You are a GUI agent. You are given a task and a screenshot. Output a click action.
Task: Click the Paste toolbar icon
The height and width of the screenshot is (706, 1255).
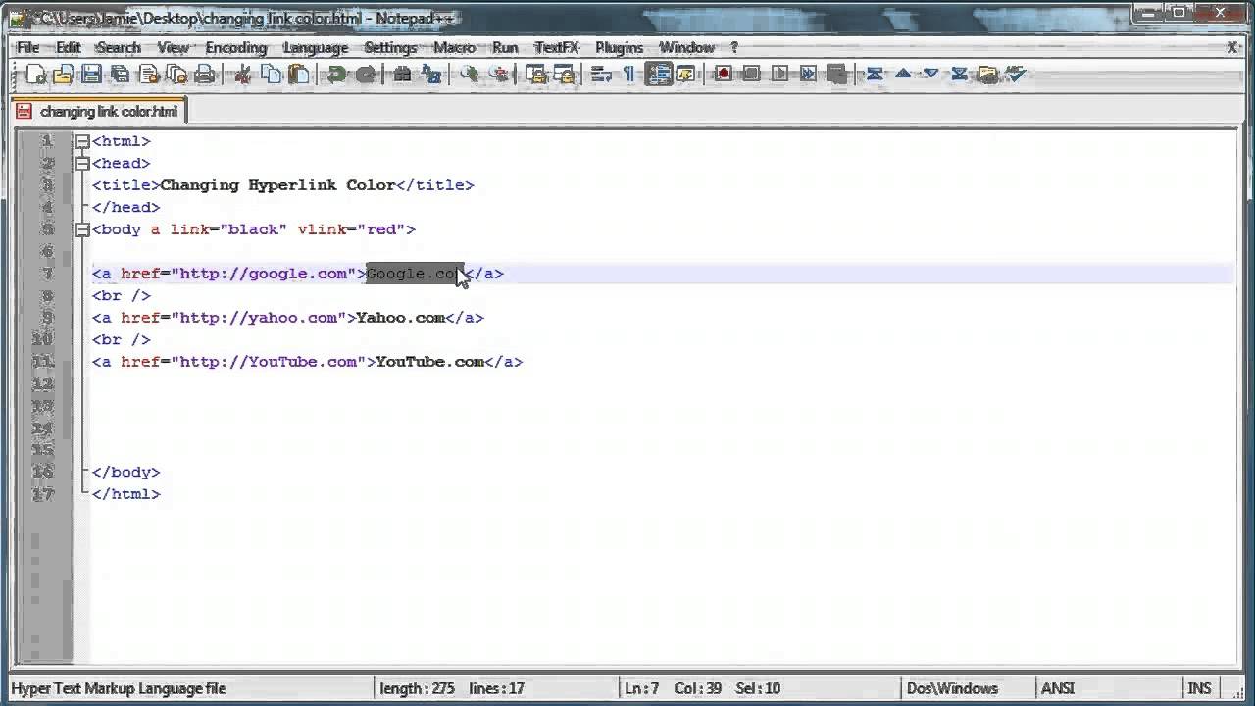click(x=299, y=75)
